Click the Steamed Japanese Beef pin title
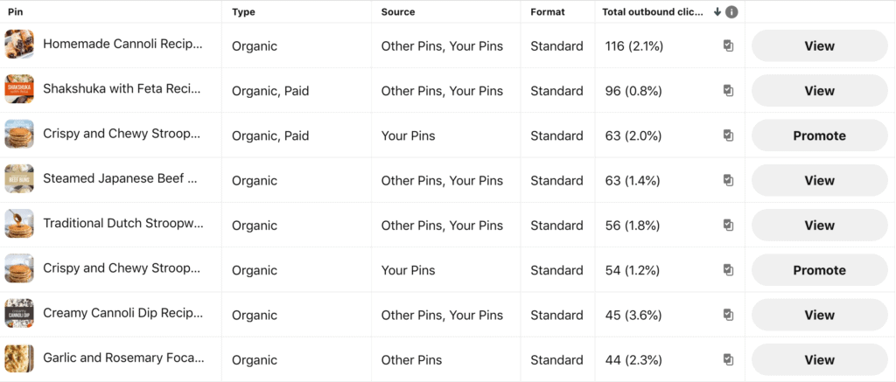896x382 pixels. click(x=120, y=178)
